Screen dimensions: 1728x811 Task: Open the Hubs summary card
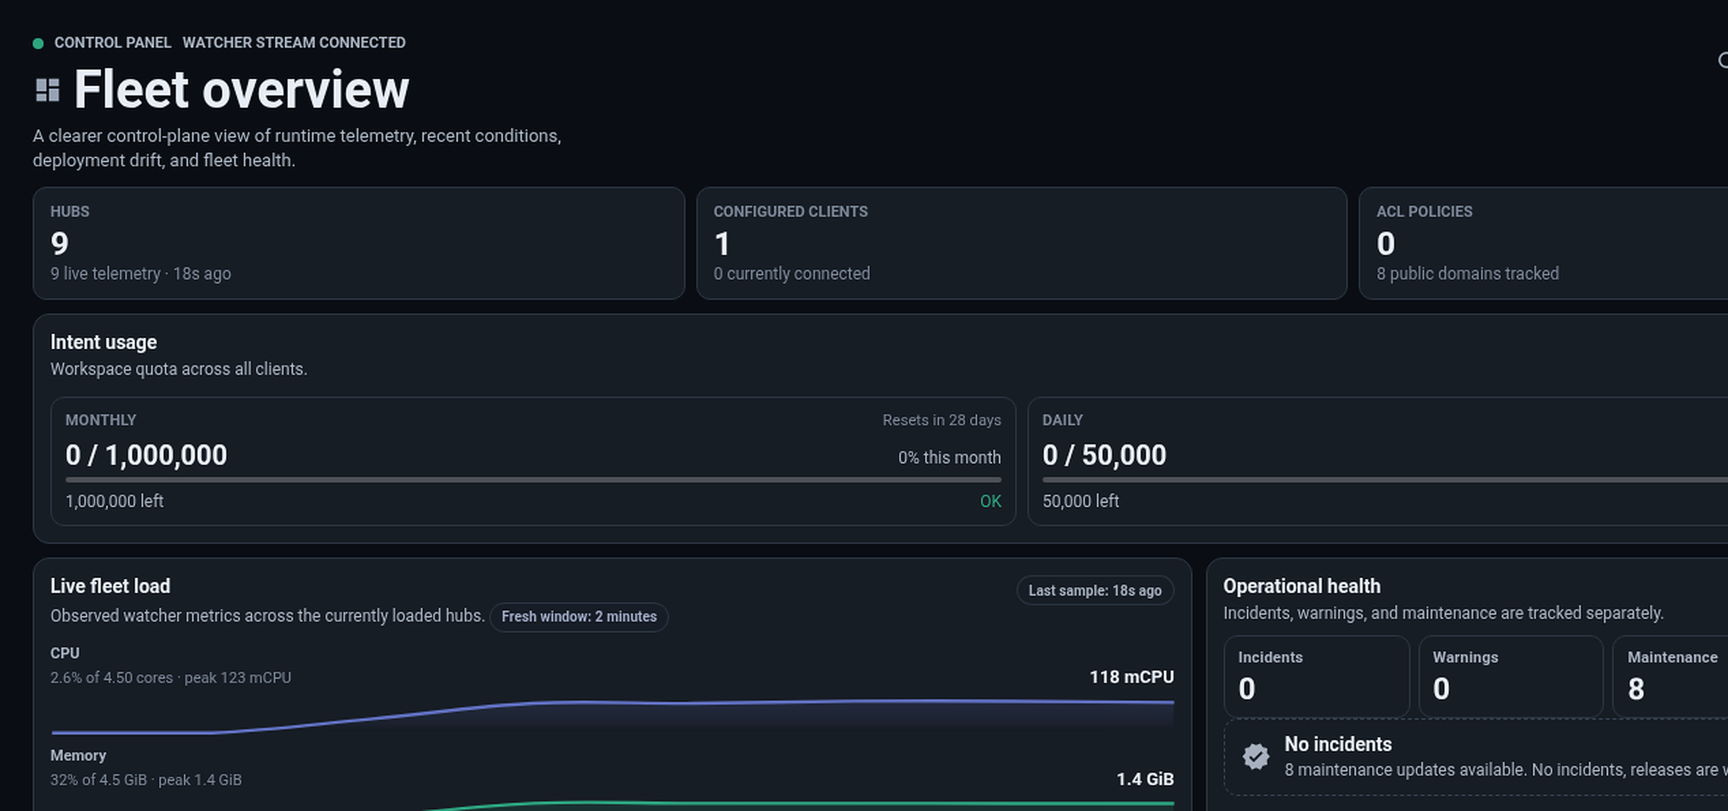click(358, 243)
